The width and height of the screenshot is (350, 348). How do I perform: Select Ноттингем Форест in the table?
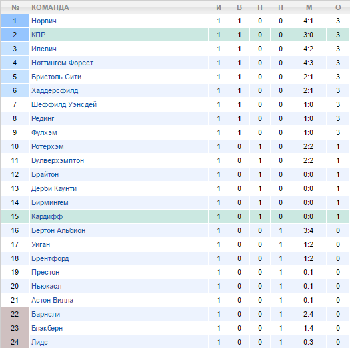pos(62,63)
